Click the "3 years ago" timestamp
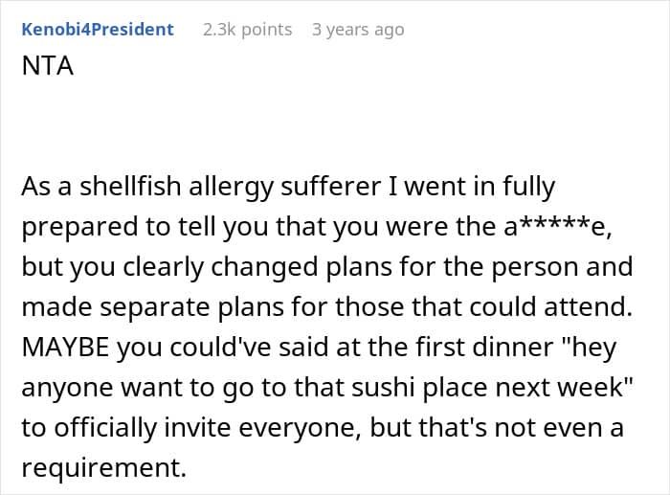This screenshot has height=495, width=670. pyautogui.click(x=358, y=30)
